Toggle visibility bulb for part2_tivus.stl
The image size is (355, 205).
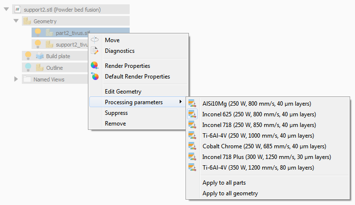click(x=38, y=32)
